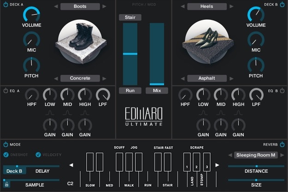Toggle Deck B power button
This screenshot has width=288, height=192.
pyautogui.click(x=282, y=5)
